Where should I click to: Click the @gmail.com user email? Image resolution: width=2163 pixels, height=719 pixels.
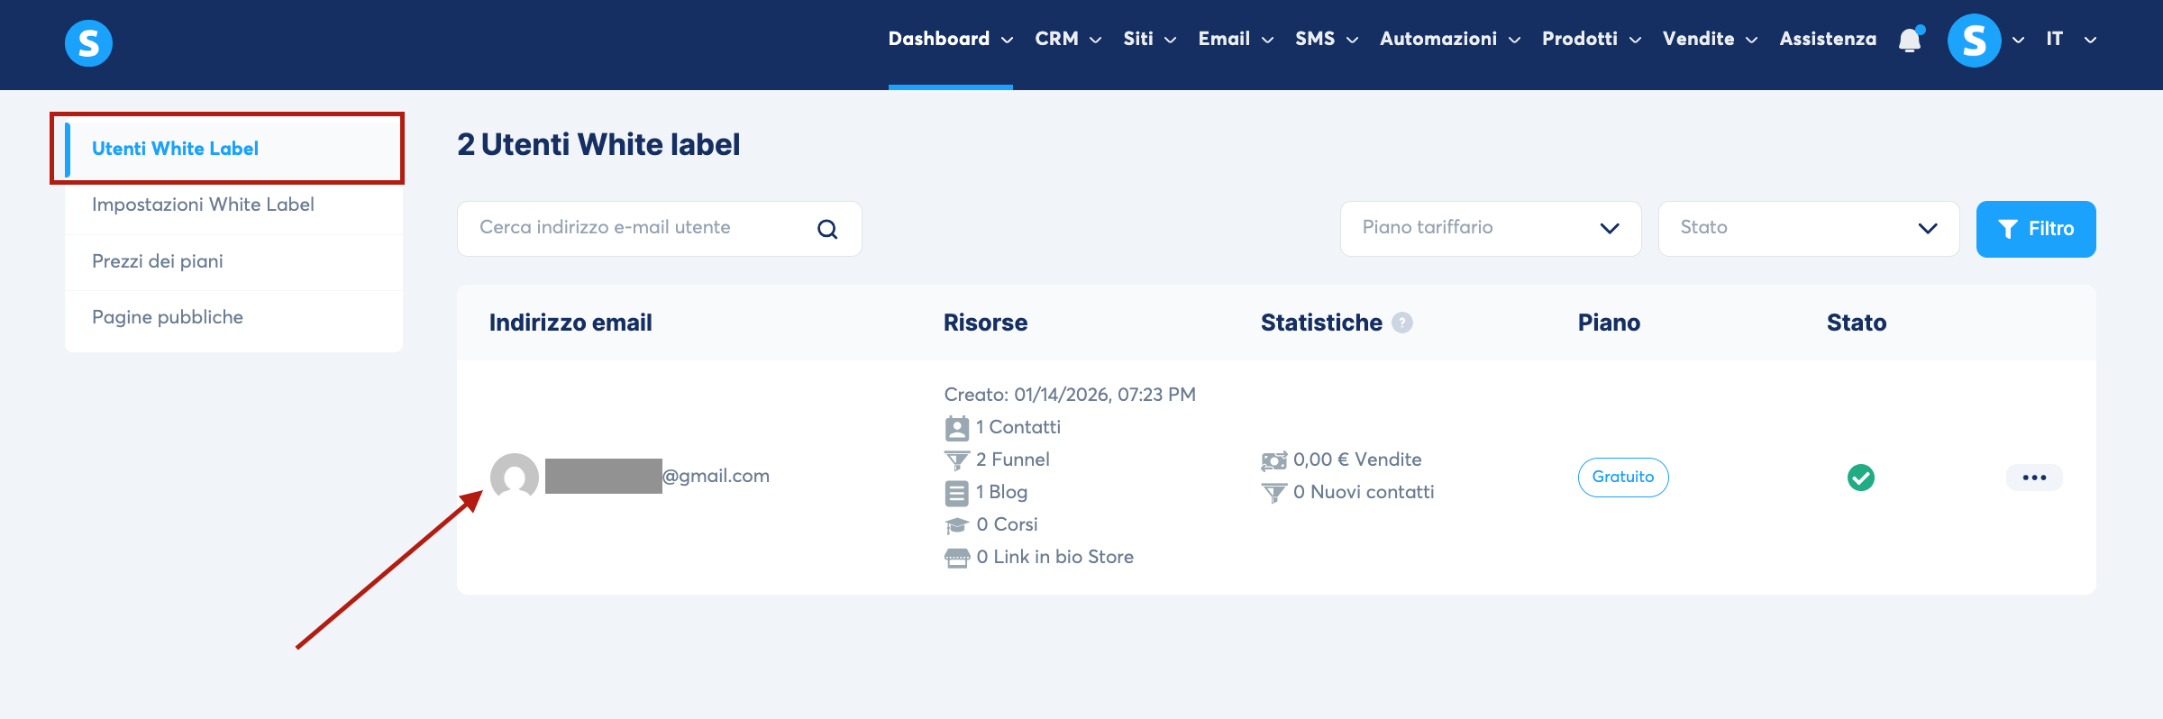(658, 476)
